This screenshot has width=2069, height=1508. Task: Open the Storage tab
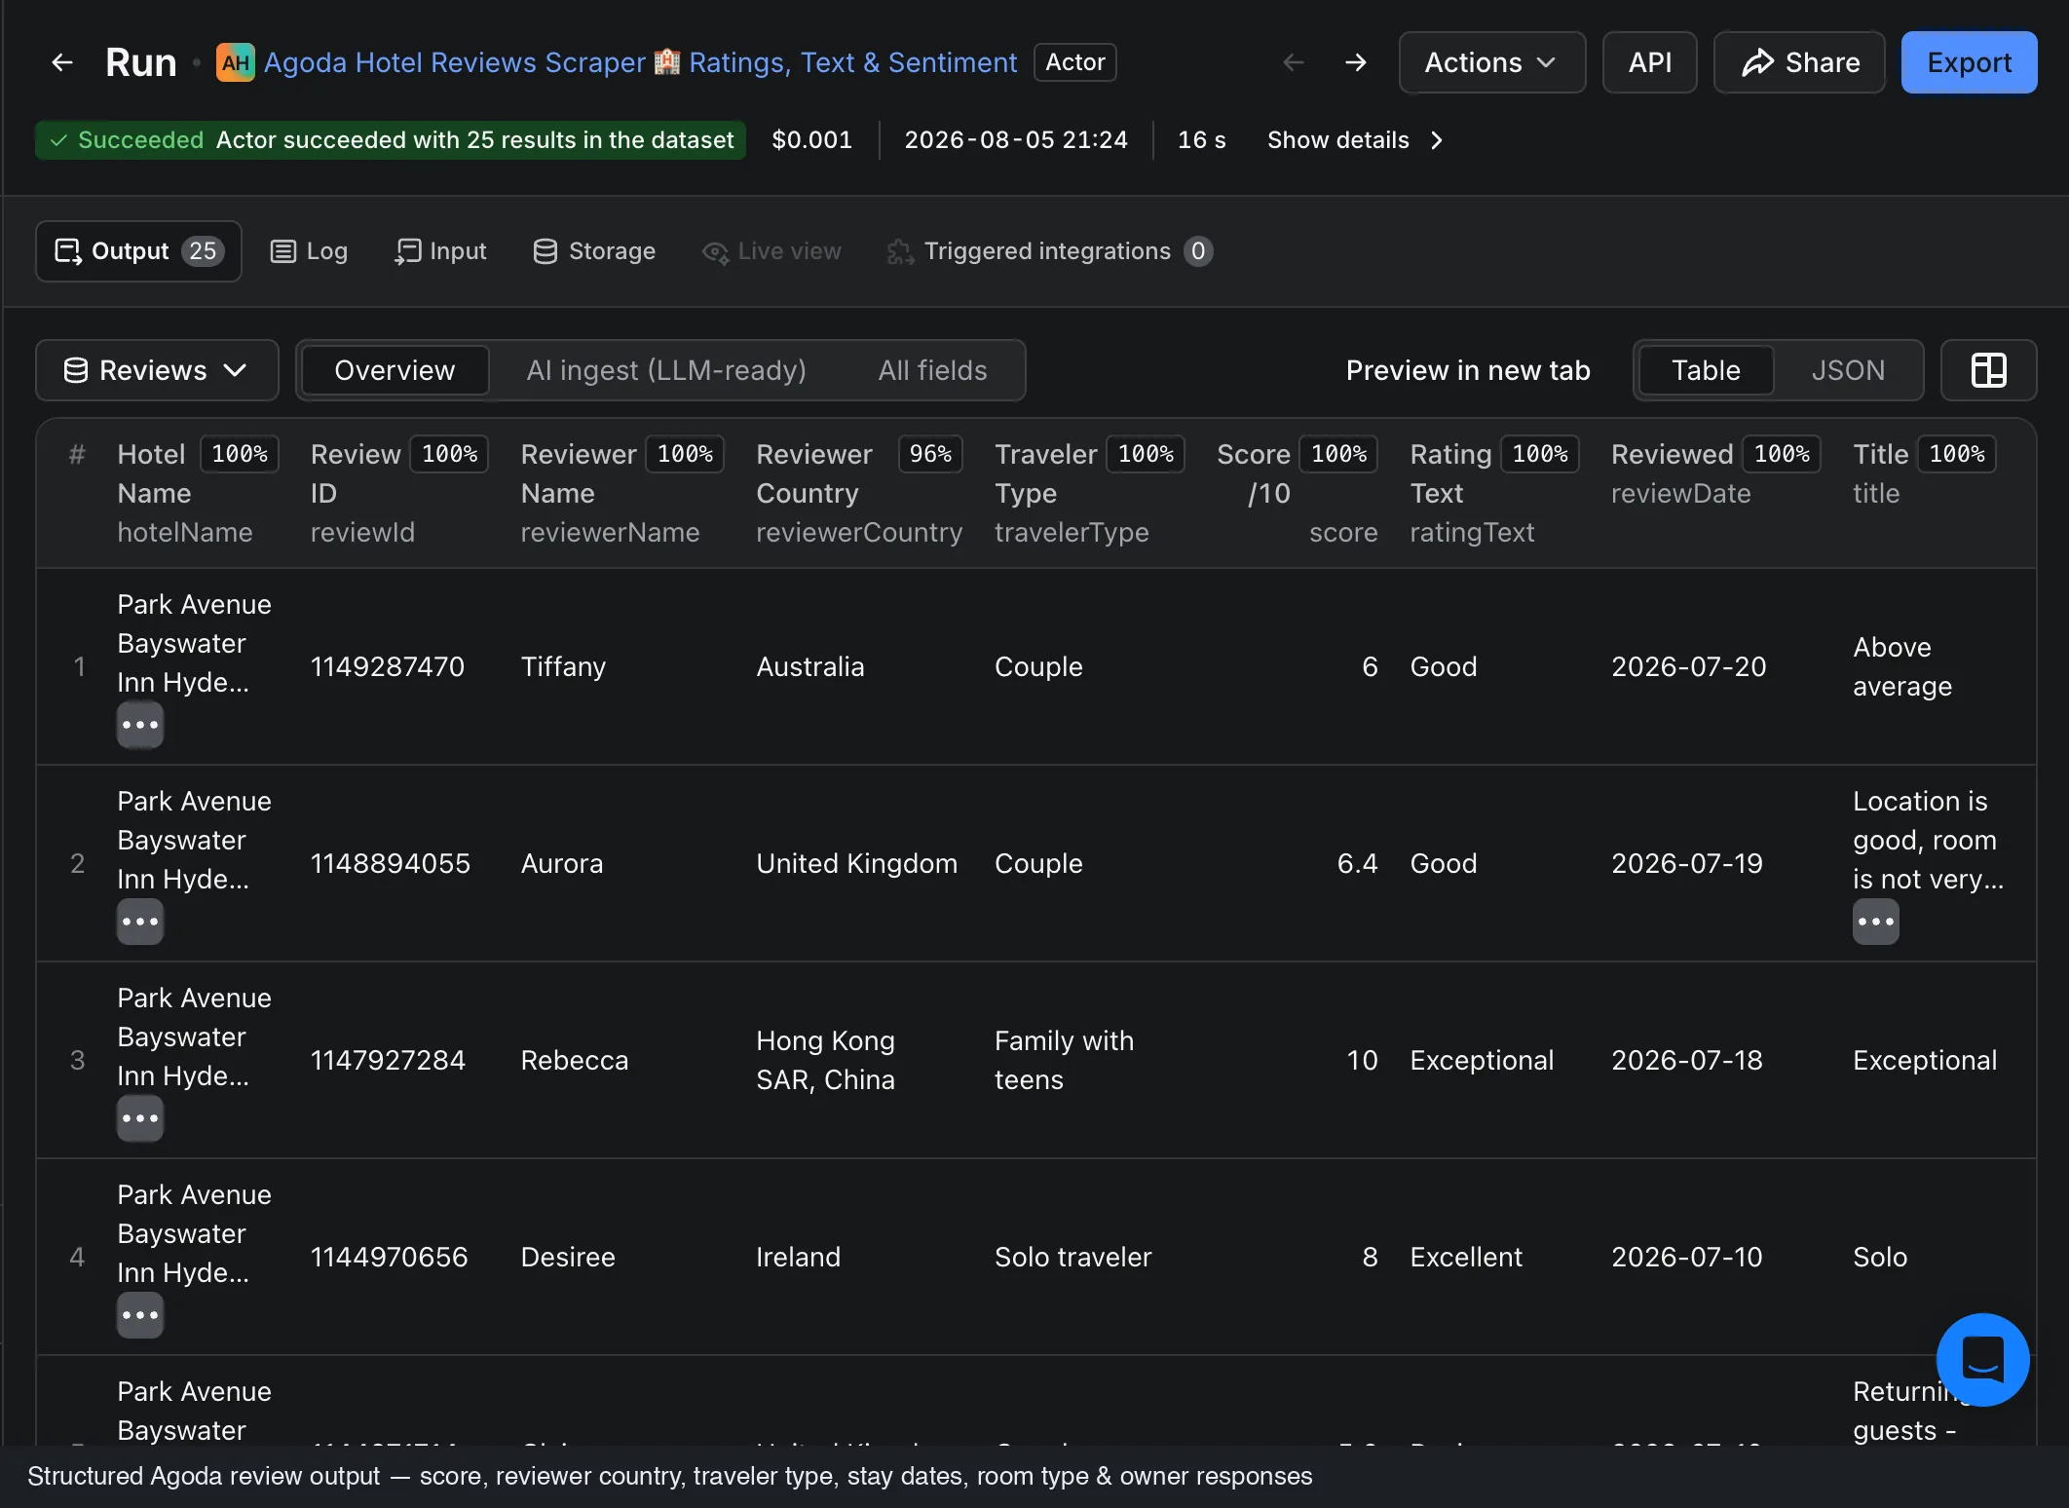click(594, 251)
